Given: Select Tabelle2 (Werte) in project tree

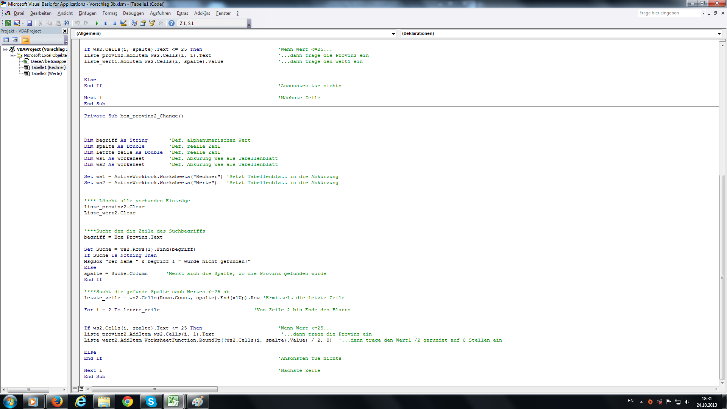Looking at the screenshot, I should [46, 73].
